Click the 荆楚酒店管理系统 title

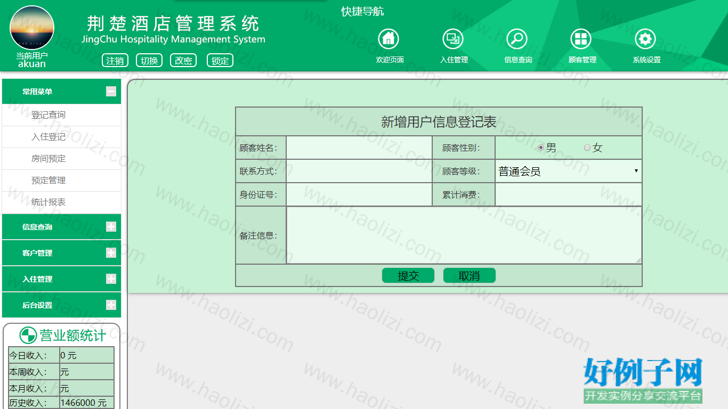click(x=173, y=24)
